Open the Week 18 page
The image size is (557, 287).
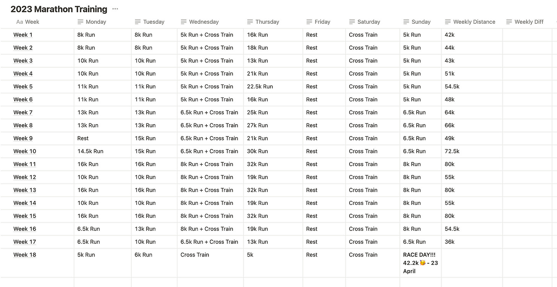pos(24,255)
